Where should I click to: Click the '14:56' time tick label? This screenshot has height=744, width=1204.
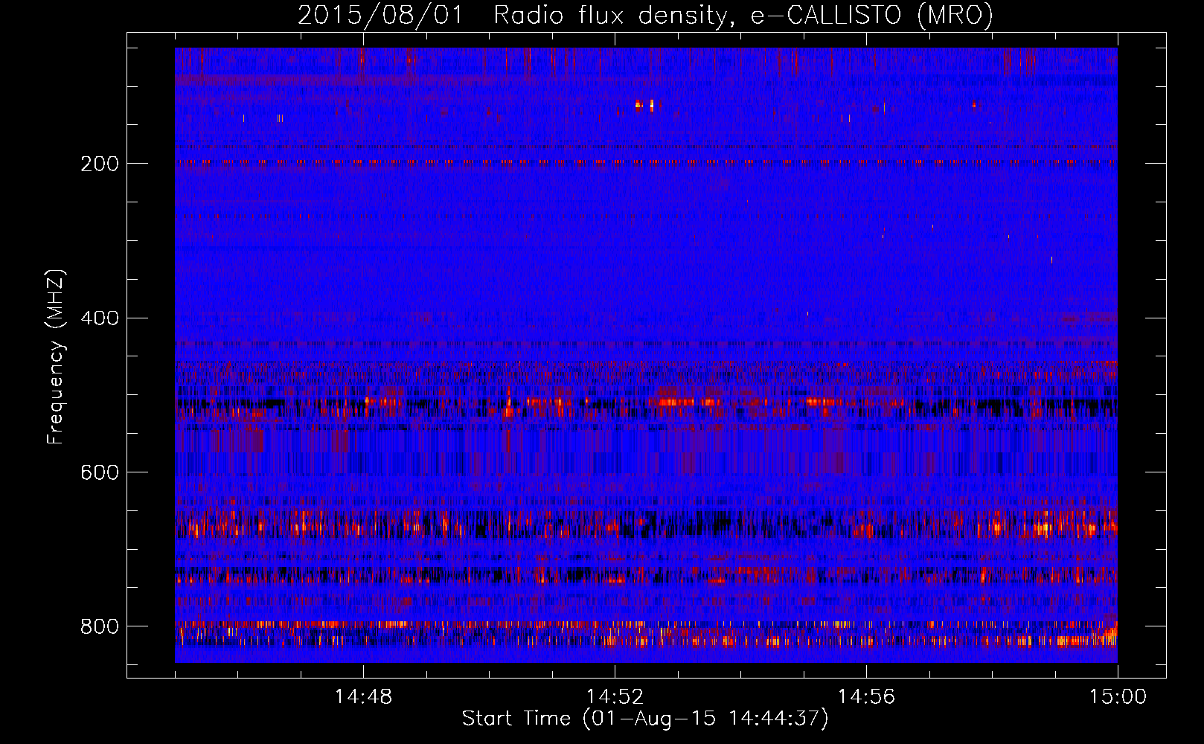coord(866,697)
